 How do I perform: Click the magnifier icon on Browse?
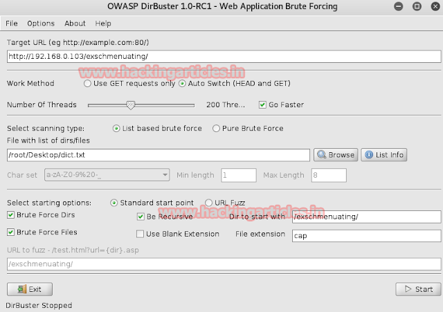[x=321, y=154]
